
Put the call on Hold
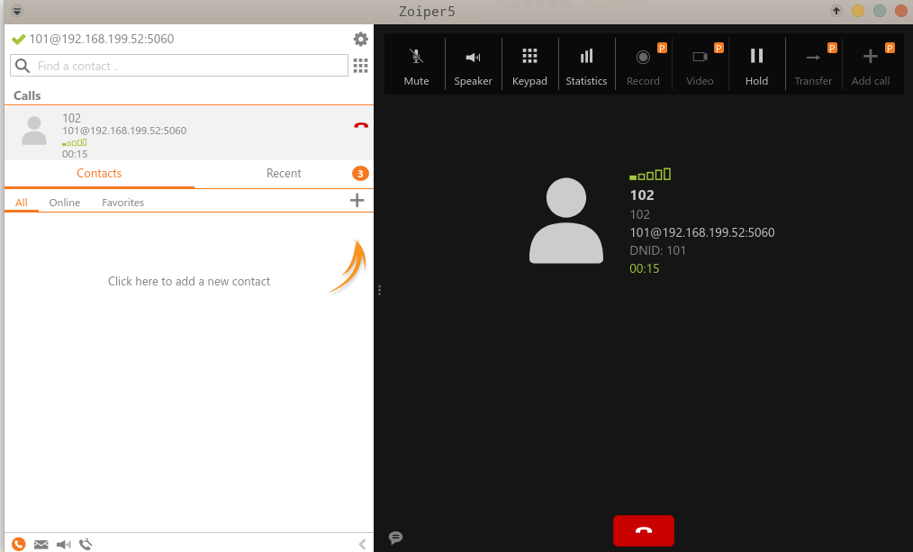756,65
